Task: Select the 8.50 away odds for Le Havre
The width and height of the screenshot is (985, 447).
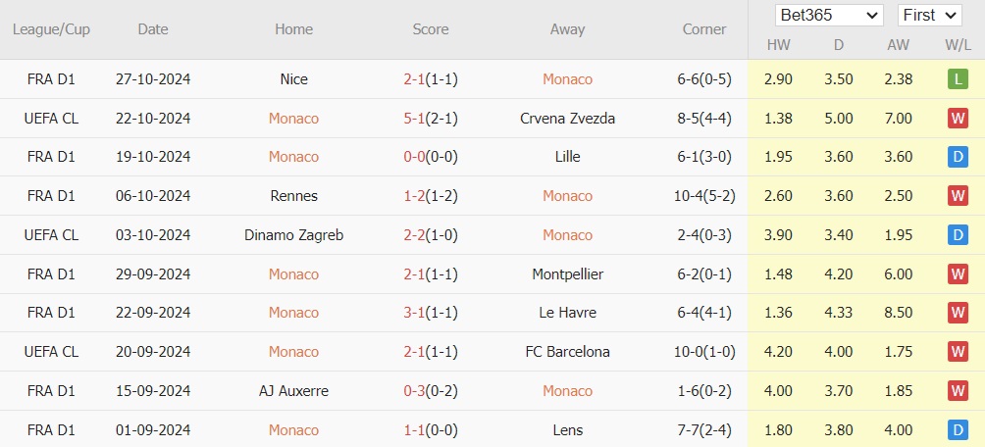Action: tap(898, 313)
